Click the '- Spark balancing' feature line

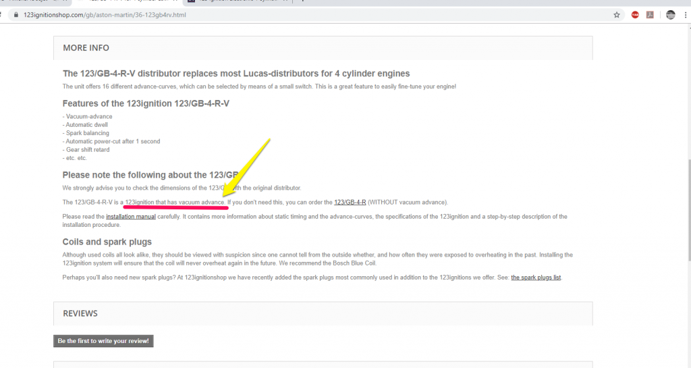tap(86, 132)
